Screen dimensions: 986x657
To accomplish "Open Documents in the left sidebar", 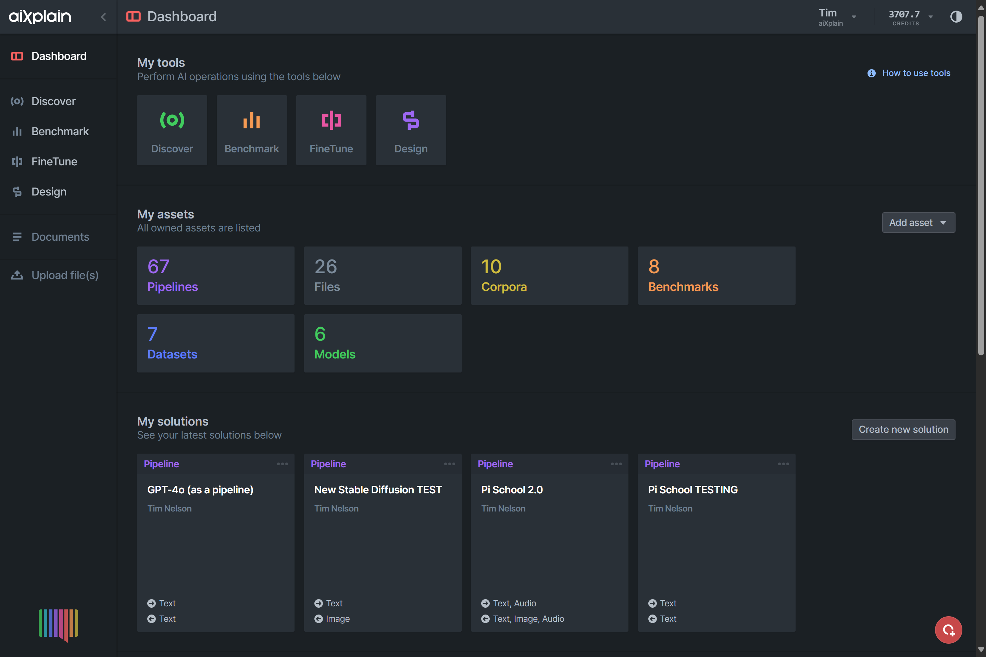I will click(x=58, y=237).
